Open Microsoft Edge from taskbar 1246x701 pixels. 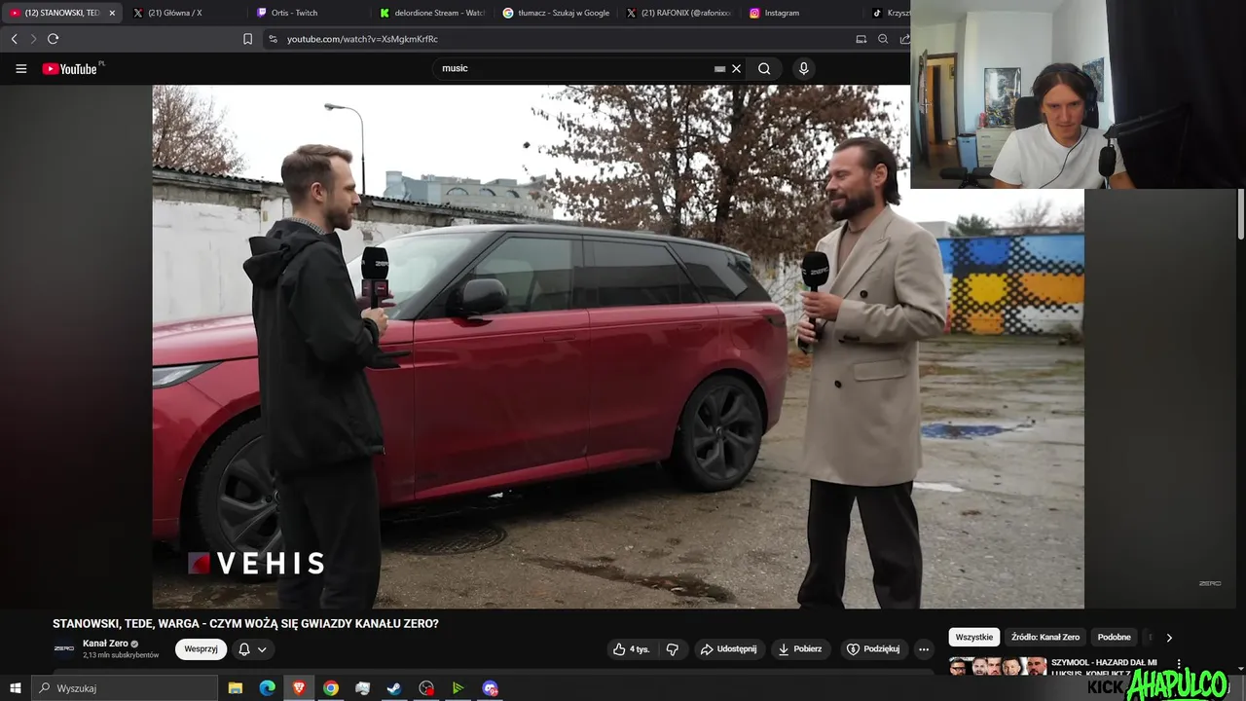coord(267,688)
